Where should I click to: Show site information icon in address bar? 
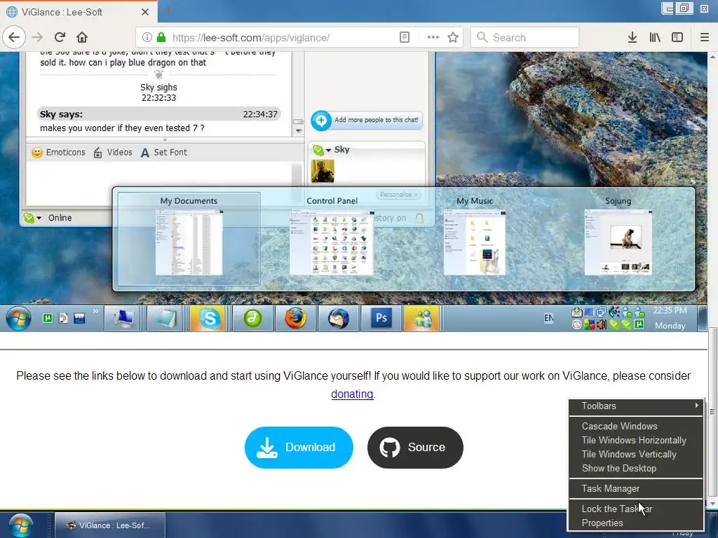[x=147, y=37]
